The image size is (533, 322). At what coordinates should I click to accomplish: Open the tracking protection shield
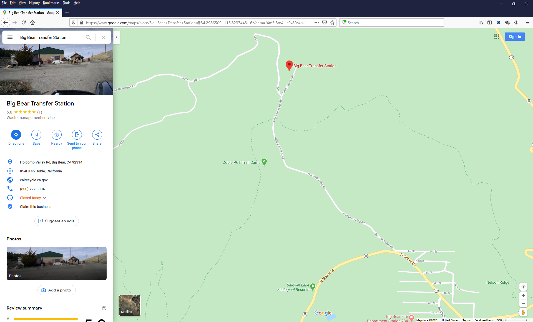73,22
